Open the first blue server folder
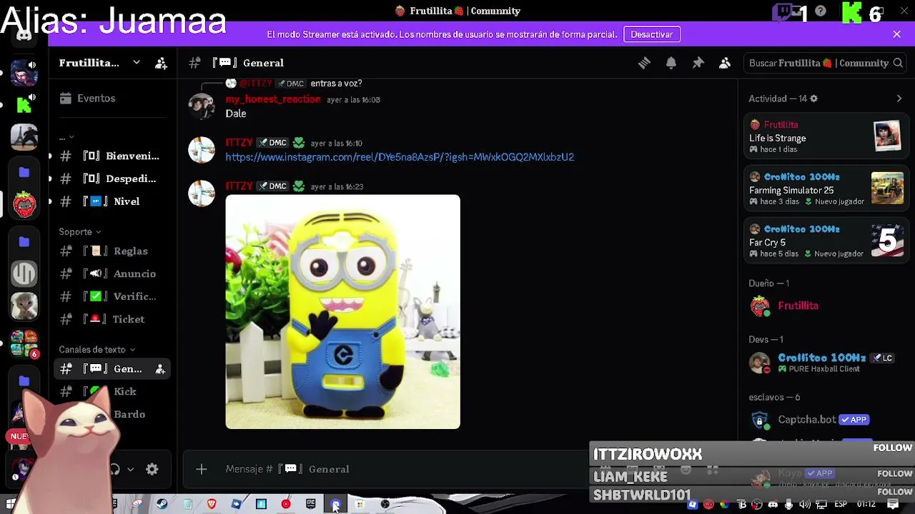The height and width of the screenshot is (514, 915). pyautogui.click(x=24, y=172)
